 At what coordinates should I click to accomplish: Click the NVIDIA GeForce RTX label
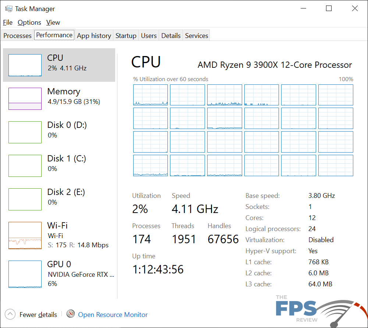(81, 275)
